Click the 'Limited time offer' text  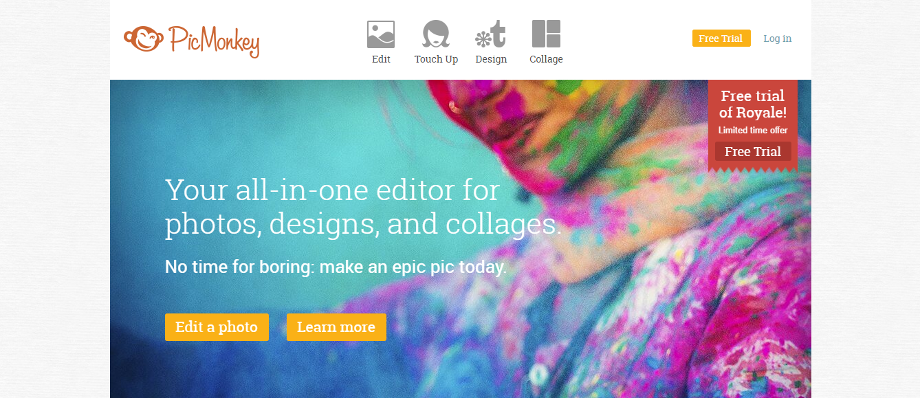pyautogui.click(x=753, y=131)
